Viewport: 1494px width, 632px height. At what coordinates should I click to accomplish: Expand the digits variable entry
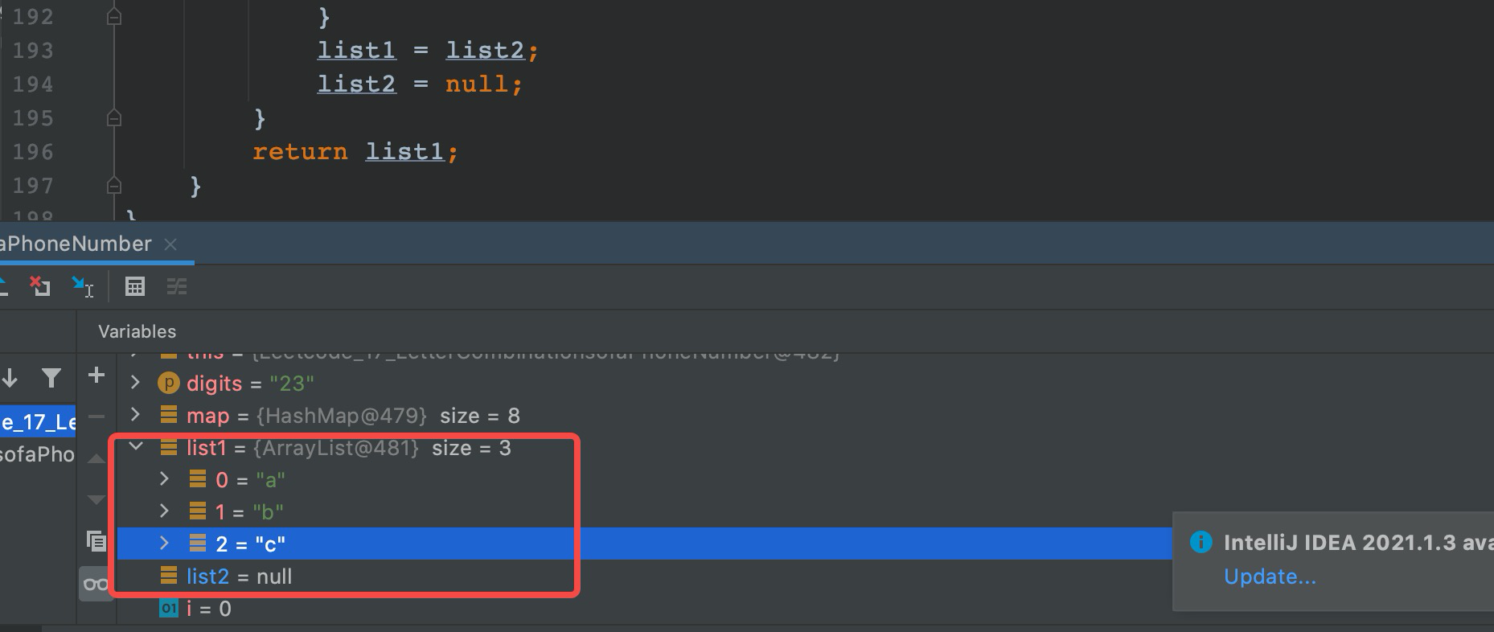pos(134,383)
